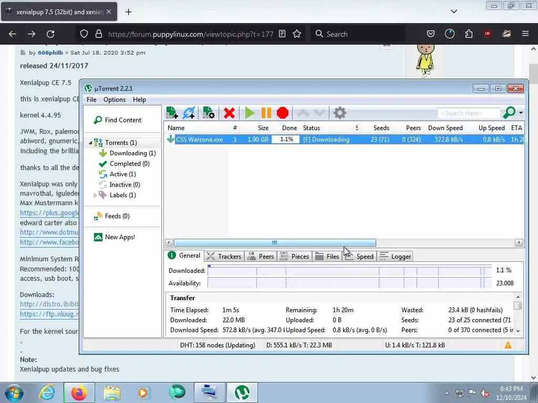The height and width of the screenshot is (403, 538).
Task: Switch to the Pieces tab
Action: (294, 256)
